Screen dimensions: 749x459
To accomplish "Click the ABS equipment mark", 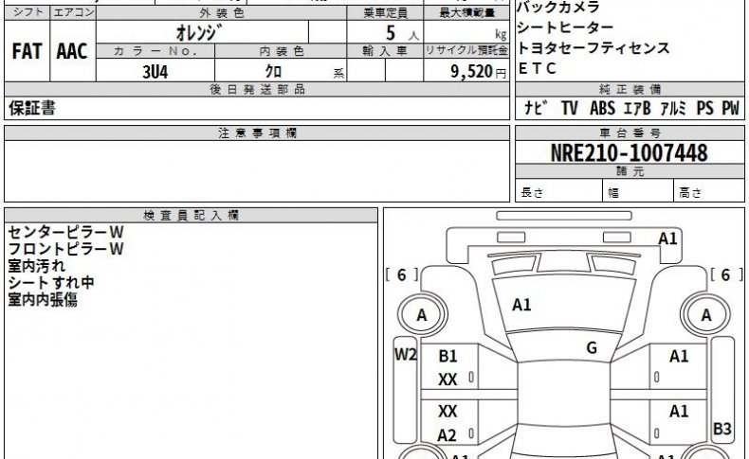I will pyautogui.click(x=602, y=108).
